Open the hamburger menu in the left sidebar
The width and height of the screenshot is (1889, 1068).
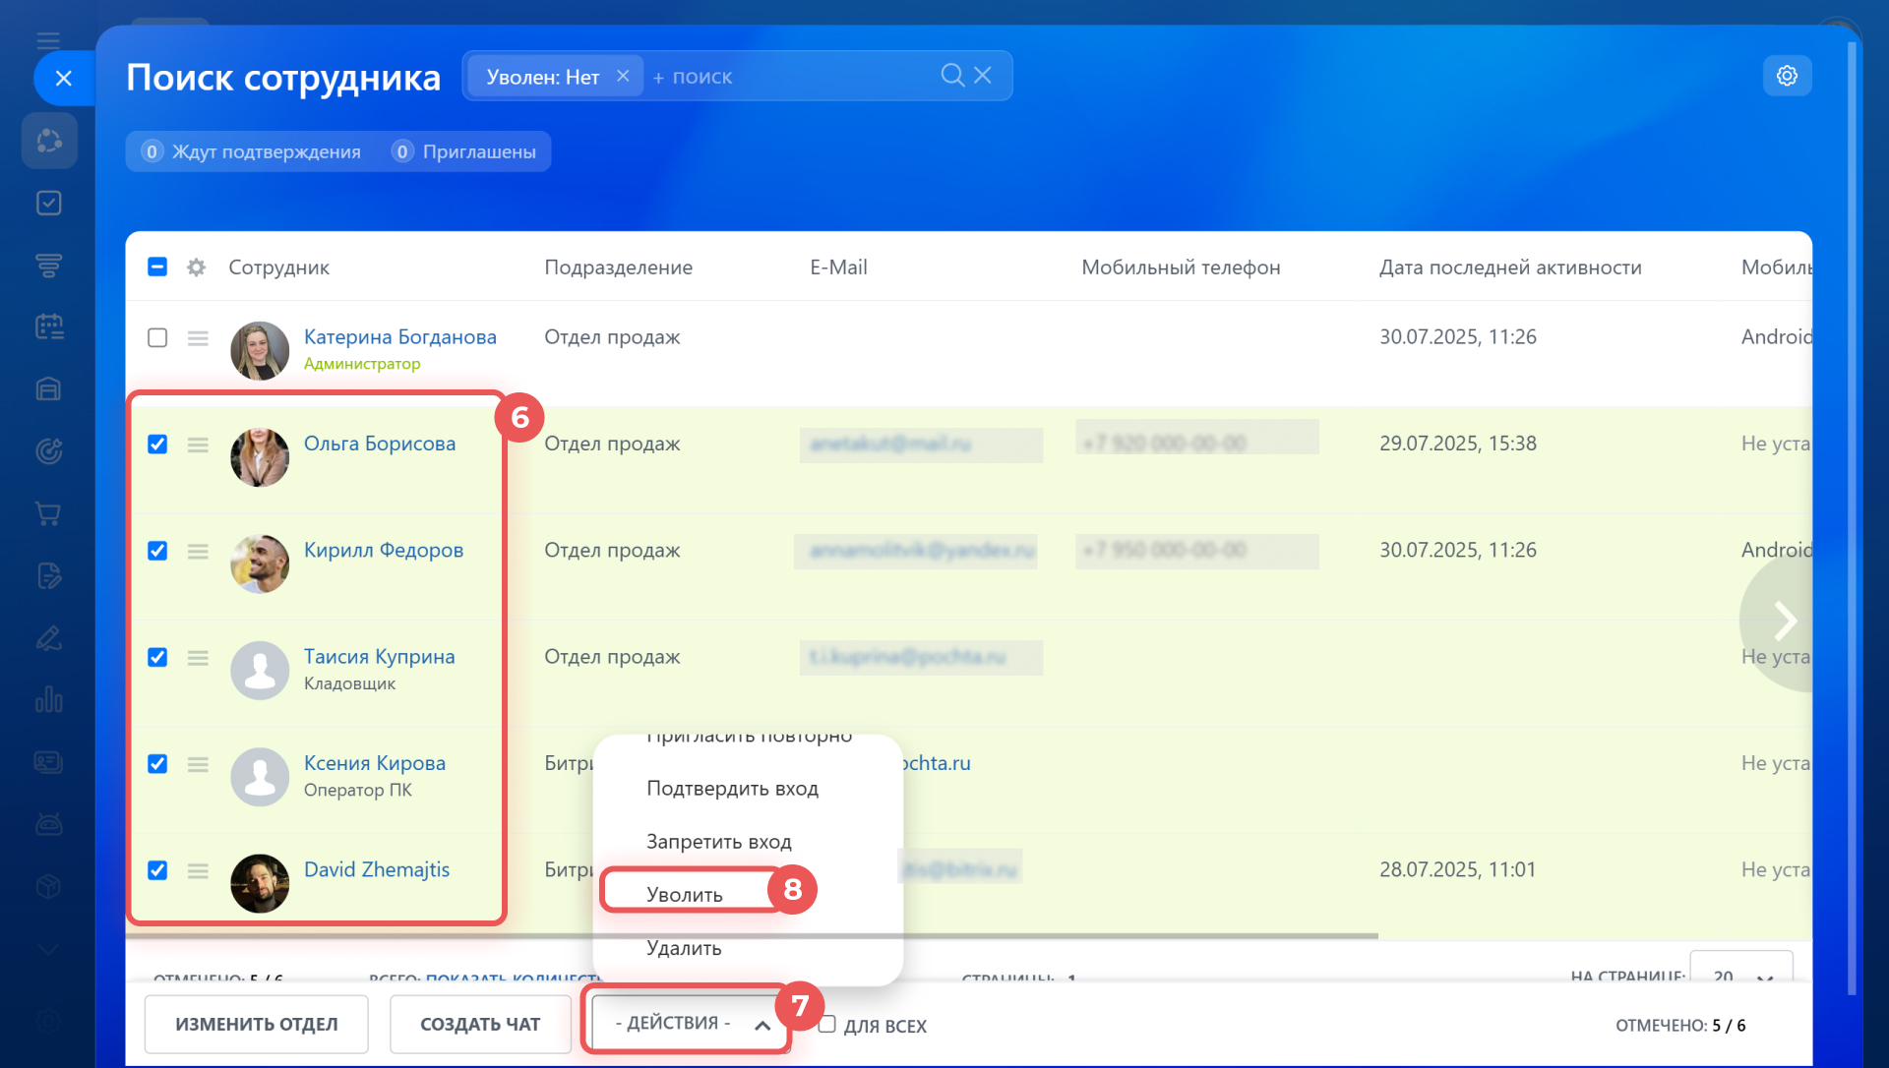(48, 40)
